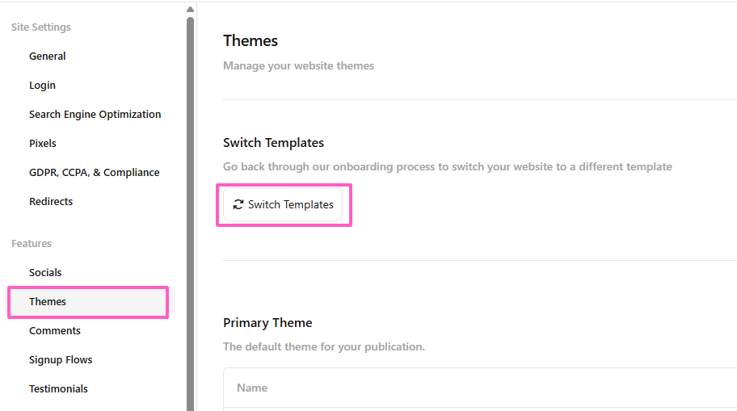Image resolution: width=737 pixels, height=411 pixels.
Task: Click the sidebar scroll-up arrow
Action: (x=190, y=10)
